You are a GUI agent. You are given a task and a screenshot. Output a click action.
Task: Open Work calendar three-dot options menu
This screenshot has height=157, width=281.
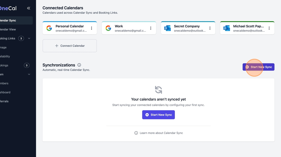click(x=151, y=28)
